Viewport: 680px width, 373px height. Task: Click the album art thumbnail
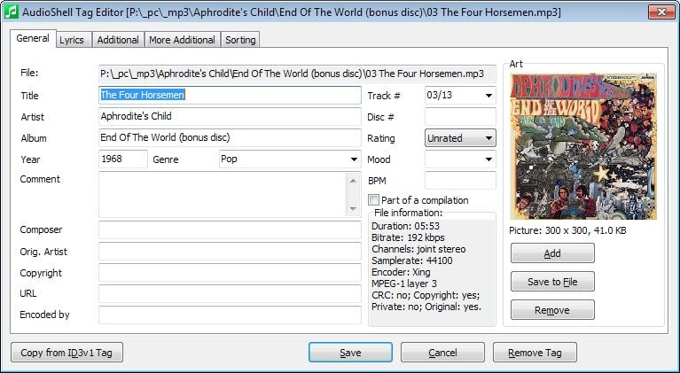[x=583, y=146]
